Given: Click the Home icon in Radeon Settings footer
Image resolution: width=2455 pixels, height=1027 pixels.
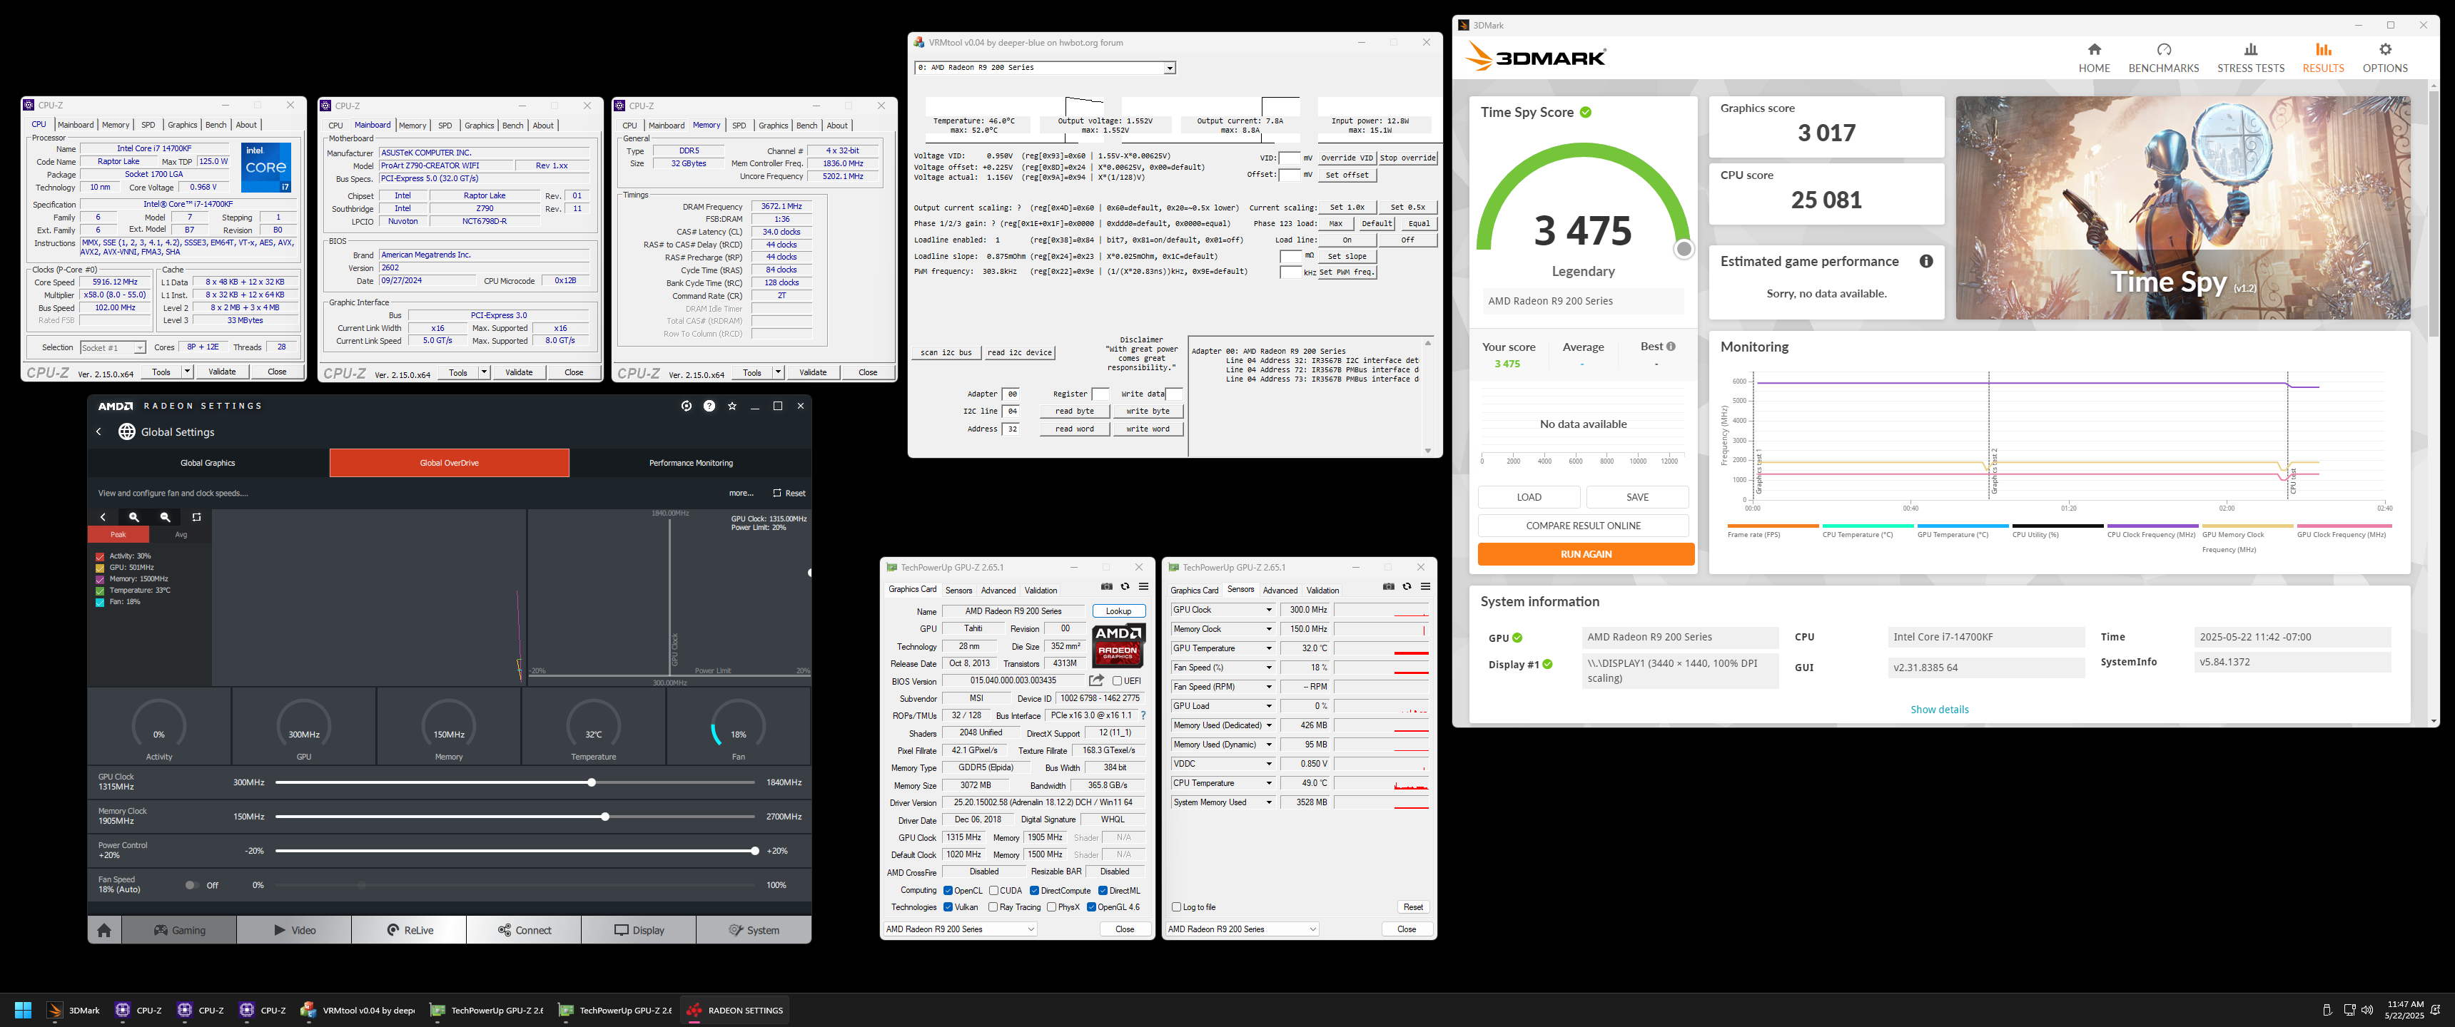Looking at the screenshot, I should [105, 930].
